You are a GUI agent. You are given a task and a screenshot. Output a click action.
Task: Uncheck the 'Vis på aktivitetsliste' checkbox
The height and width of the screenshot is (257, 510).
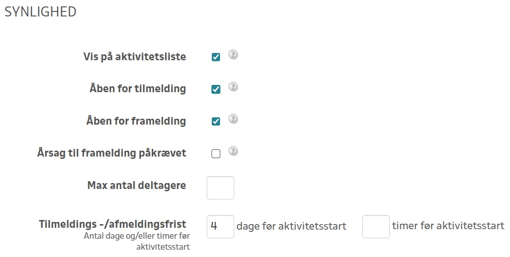[x=216, y=58]
